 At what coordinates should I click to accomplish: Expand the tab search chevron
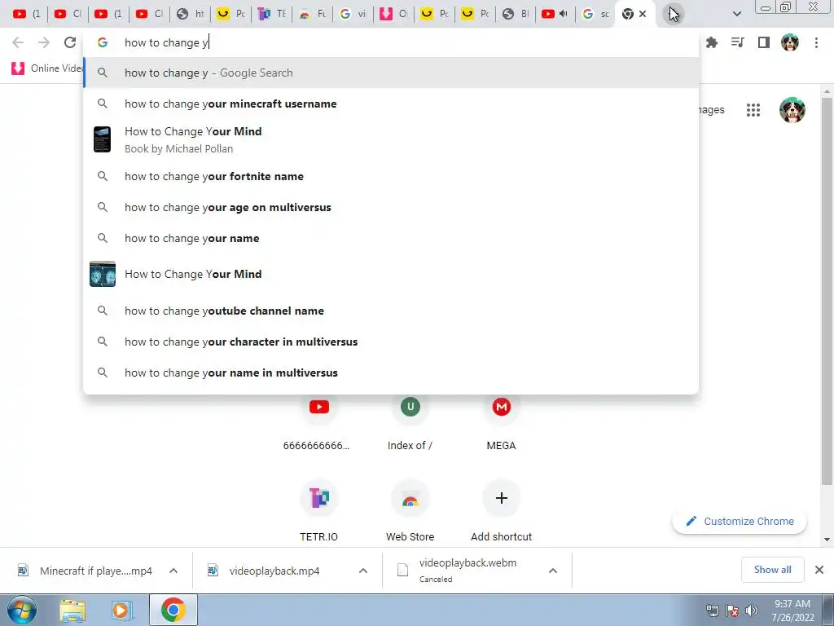click(x=736, y=14)
